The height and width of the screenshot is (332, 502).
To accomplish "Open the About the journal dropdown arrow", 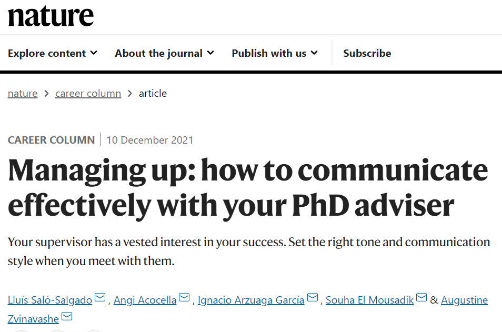I will [210, 53].
